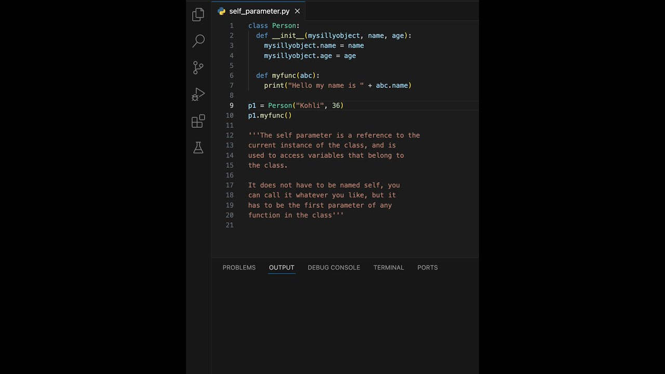Viewport: 665px width, 374px height.
Task: Click comment line 'has to be the first parameter'
Action: pyautogui.click(x=320, y=205)
